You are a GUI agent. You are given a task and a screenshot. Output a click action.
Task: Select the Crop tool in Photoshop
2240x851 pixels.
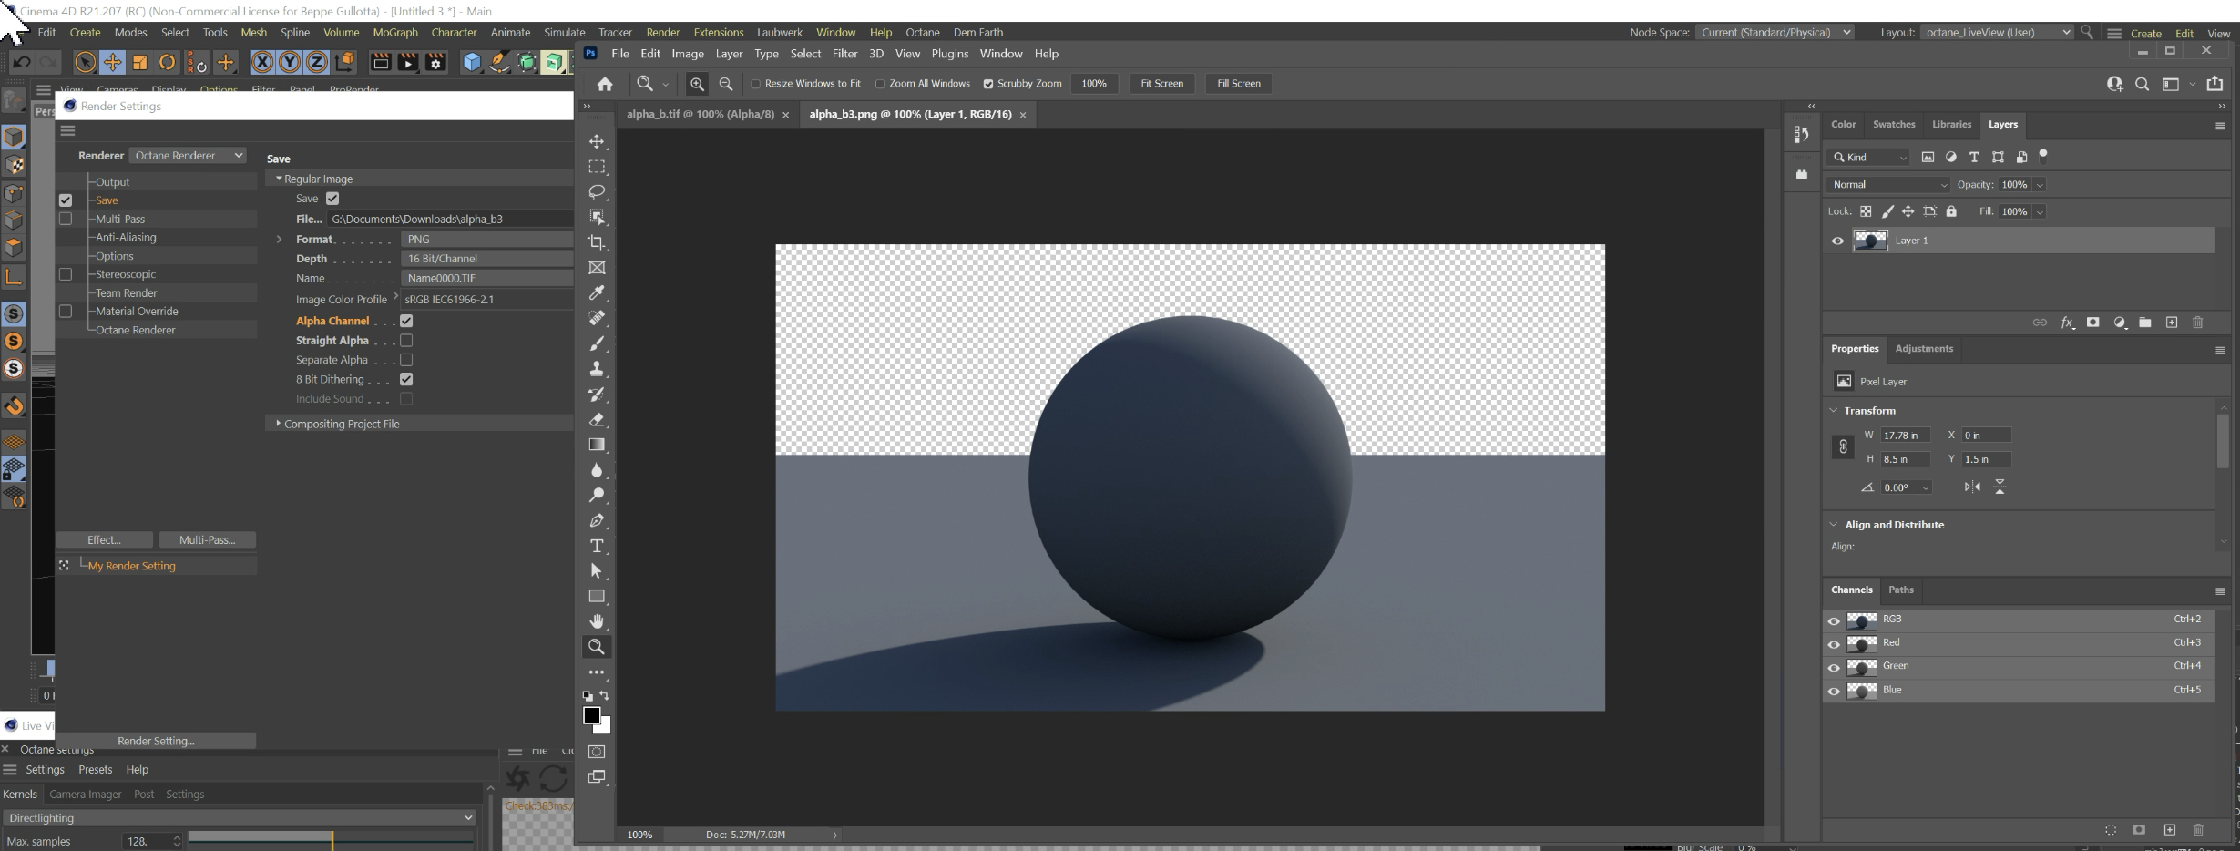click(597, 242)
